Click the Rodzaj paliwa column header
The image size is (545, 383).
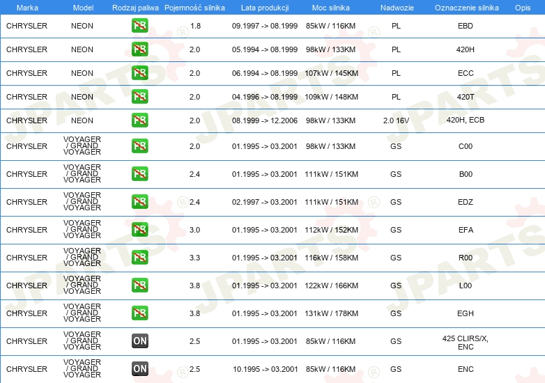coord(135,7)
